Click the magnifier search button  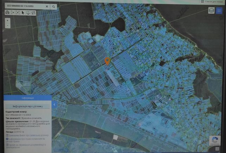click(53, 7)
